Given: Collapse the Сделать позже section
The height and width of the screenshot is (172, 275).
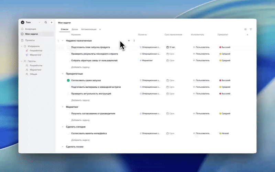Looking at the screenshot, I should point(63,147).
